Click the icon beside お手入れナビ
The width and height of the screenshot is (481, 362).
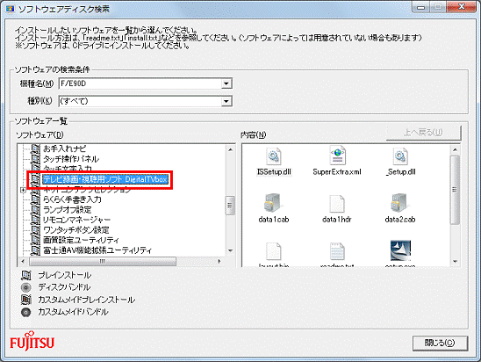36,148
